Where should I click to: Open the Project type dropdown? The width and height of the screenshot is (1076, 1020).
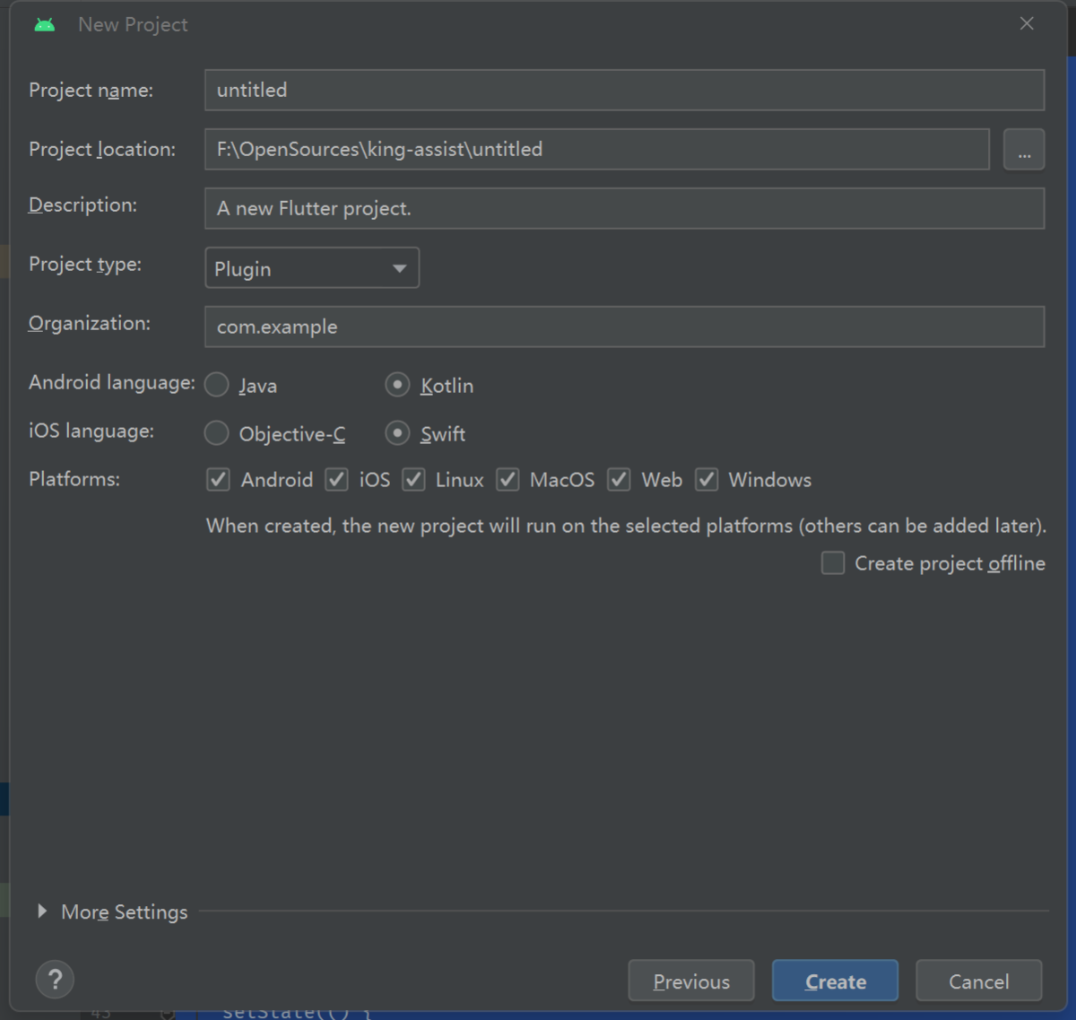312,268
